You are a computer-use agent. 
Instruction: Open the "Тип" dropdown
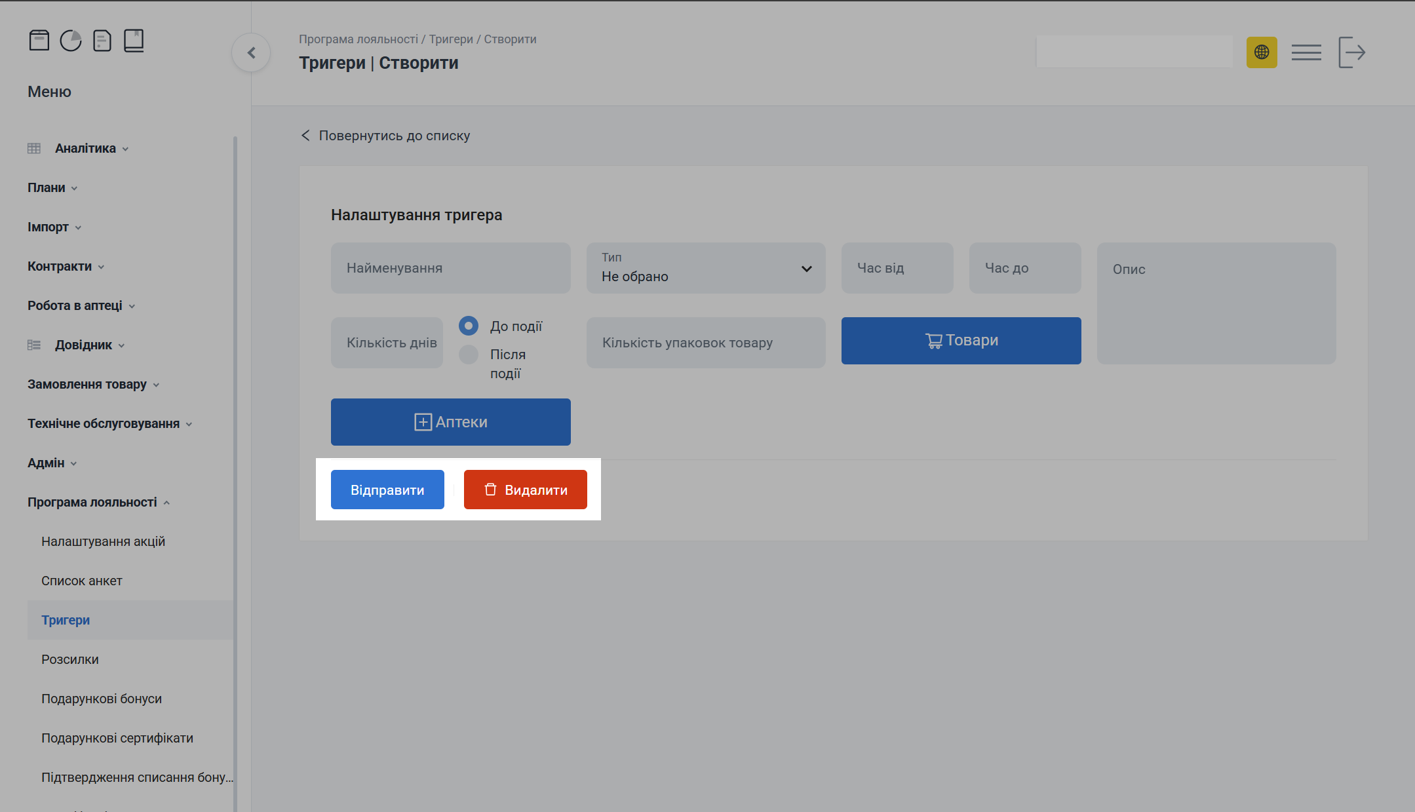(706, 268)
